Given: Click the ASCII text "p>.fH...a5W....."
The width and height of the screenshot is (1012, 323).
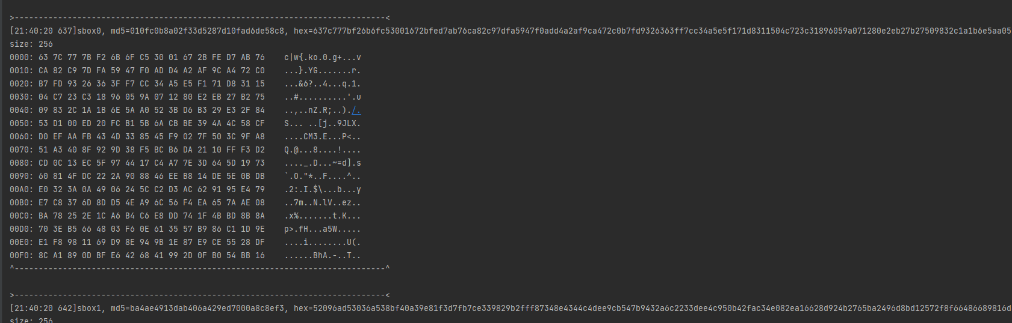Looking at the screenshot, I should pos(322,229).
